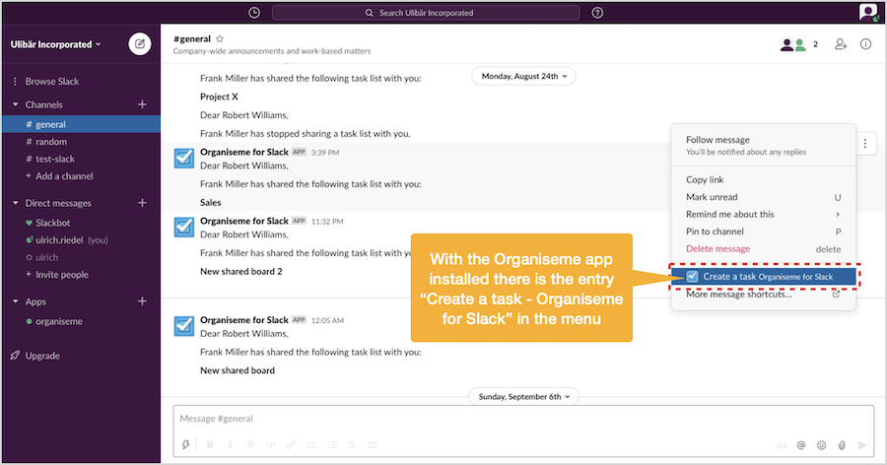Choose Copy link in context menu
The height and width of the screenshot is (465, 887).
763,179
